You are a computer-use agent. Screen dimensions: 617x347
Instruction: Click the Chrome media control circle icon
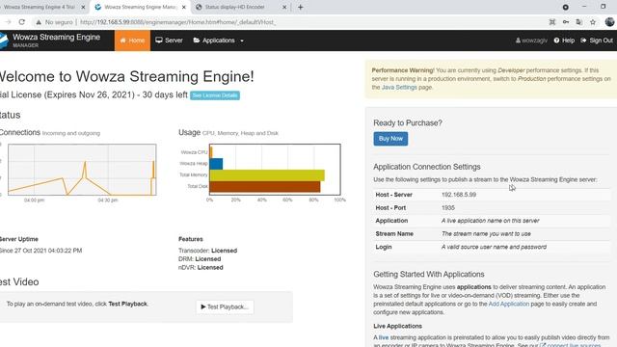(x=566, y=7)
